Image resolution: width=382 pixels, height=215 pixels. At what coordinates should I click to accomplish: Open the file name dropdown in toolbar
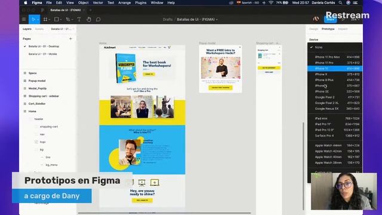217,20
